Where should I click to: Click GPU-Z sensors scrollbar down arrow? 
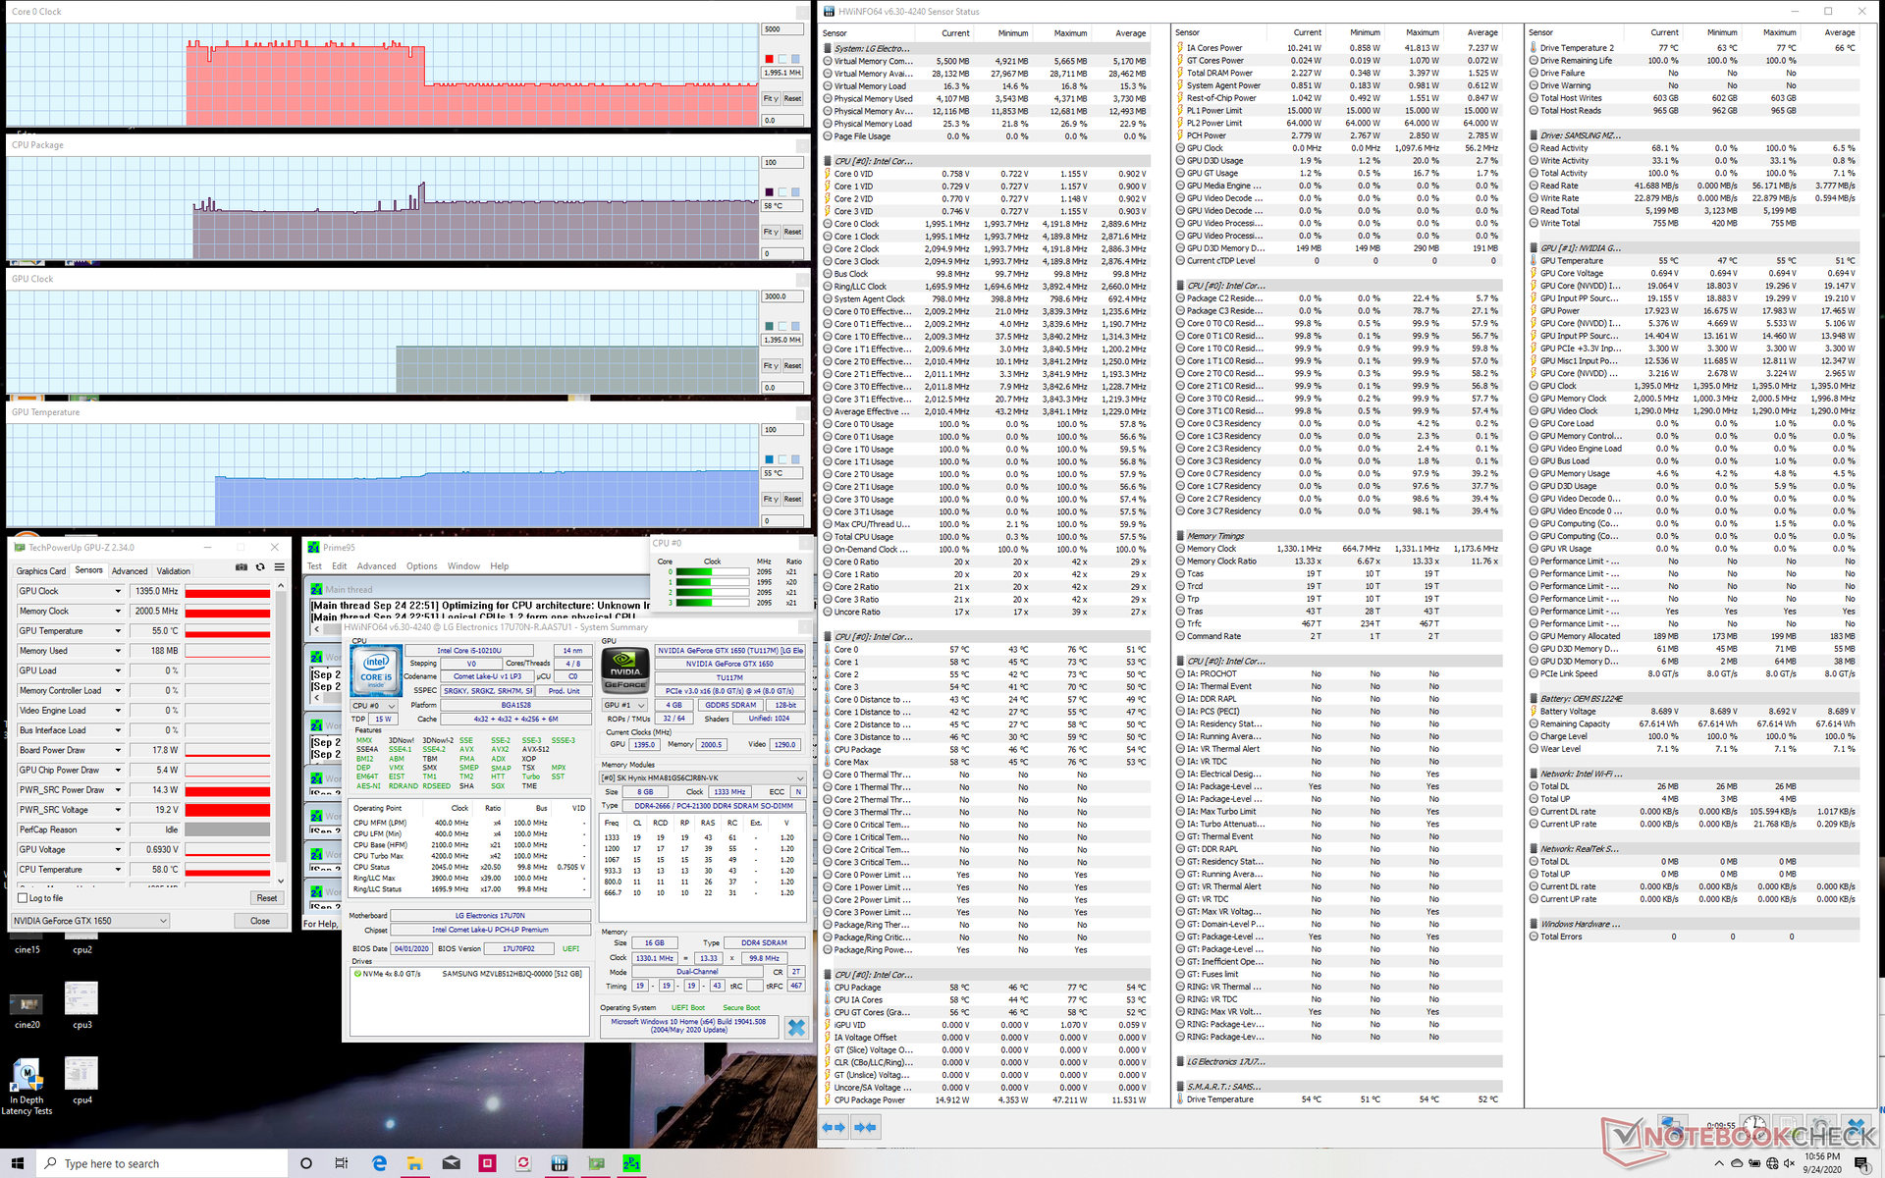[x=281, y=881]
